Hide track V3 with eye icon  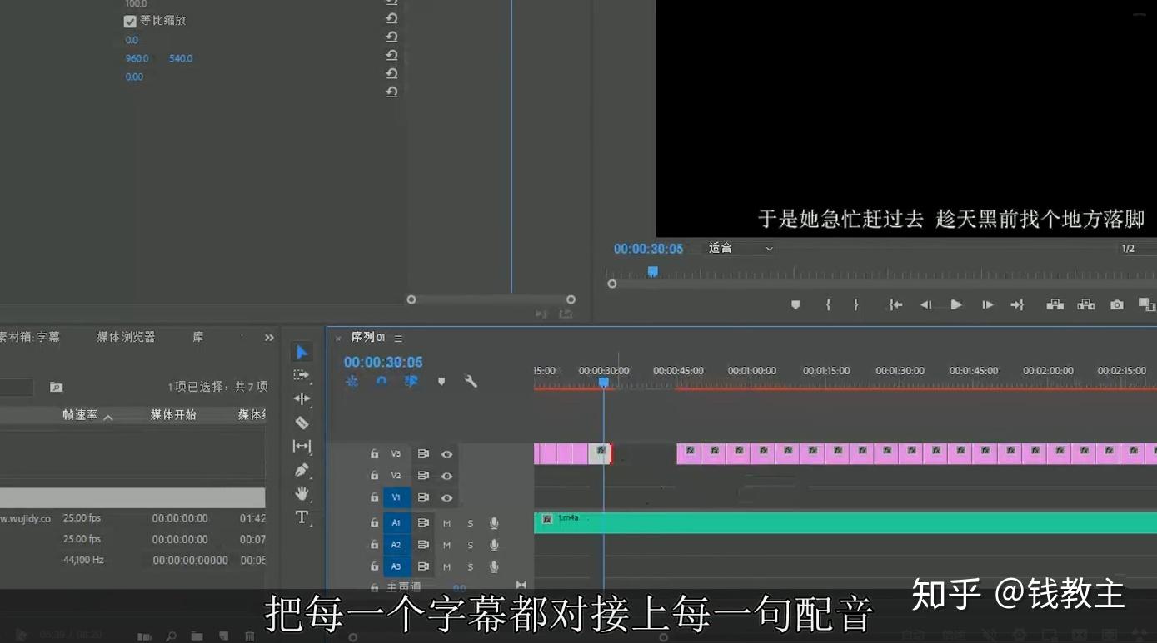click(446, 454)
